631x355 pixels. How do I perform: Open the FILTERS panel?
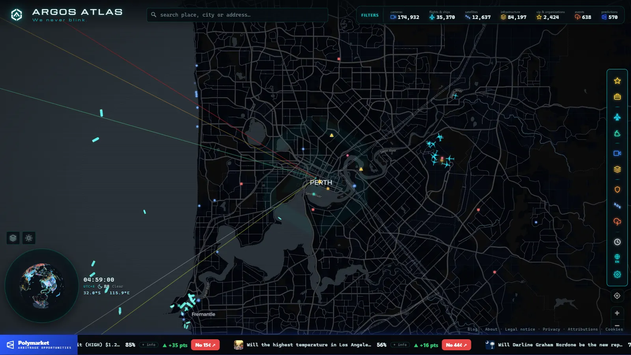(x=370, y=15)
